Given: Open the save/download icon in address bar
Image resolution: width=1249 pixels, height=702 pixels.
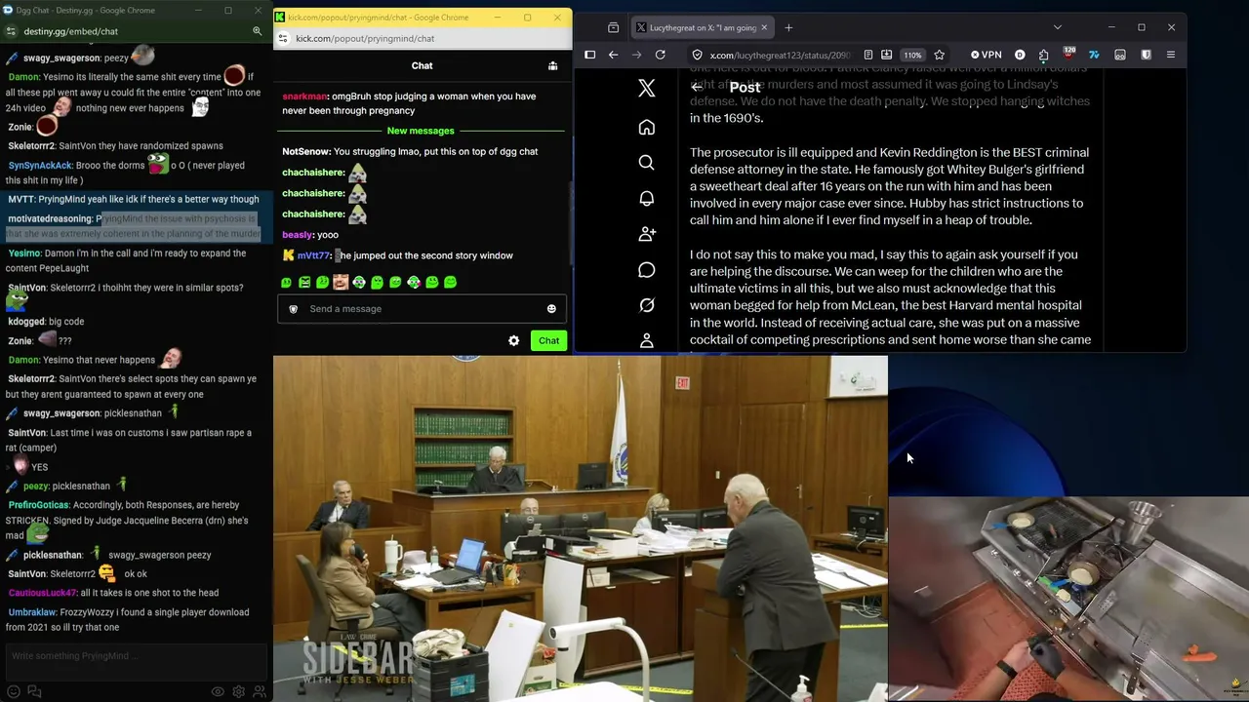Looking at the screenshot, I should click(x=886, y=55).
